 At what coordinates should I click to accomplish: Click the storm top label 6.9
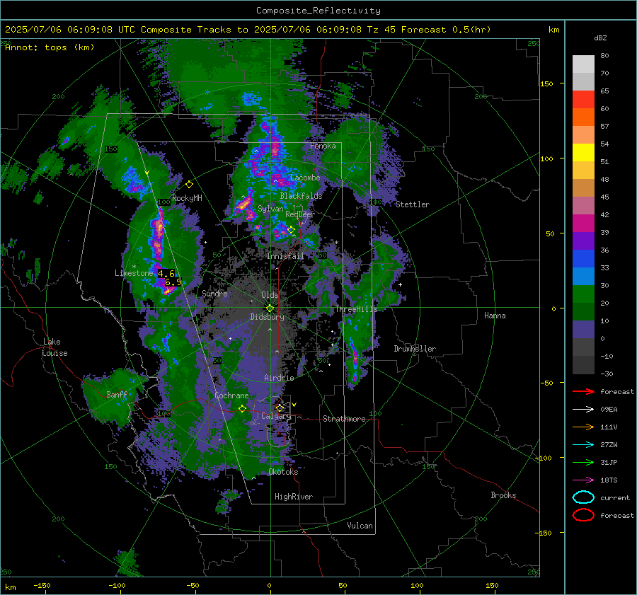pos(173,282)
